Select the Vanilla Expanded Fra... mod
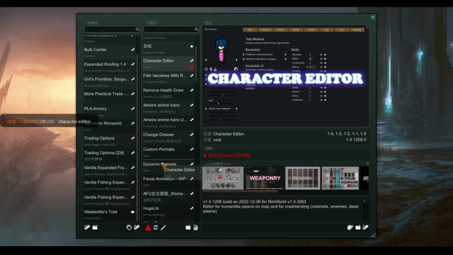The height and width of the screenshot is (255, 453). 109,170
